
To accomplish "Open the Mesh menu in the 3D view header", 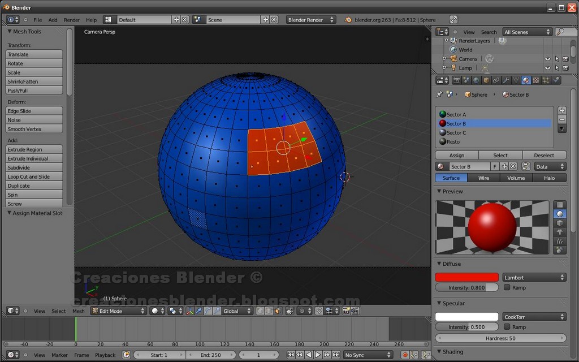I will pyautogui.click(x=78, y=311).
